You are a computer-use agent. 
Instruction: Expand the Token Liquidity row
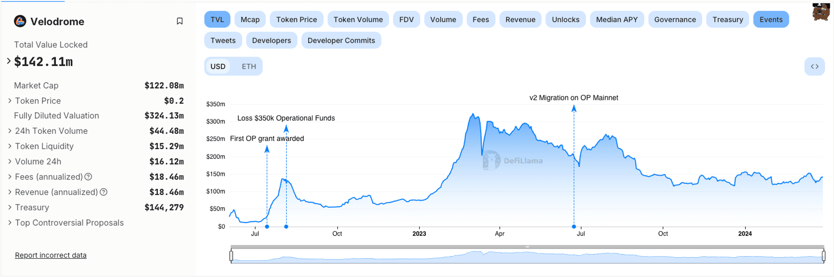[x=10, y=146]
